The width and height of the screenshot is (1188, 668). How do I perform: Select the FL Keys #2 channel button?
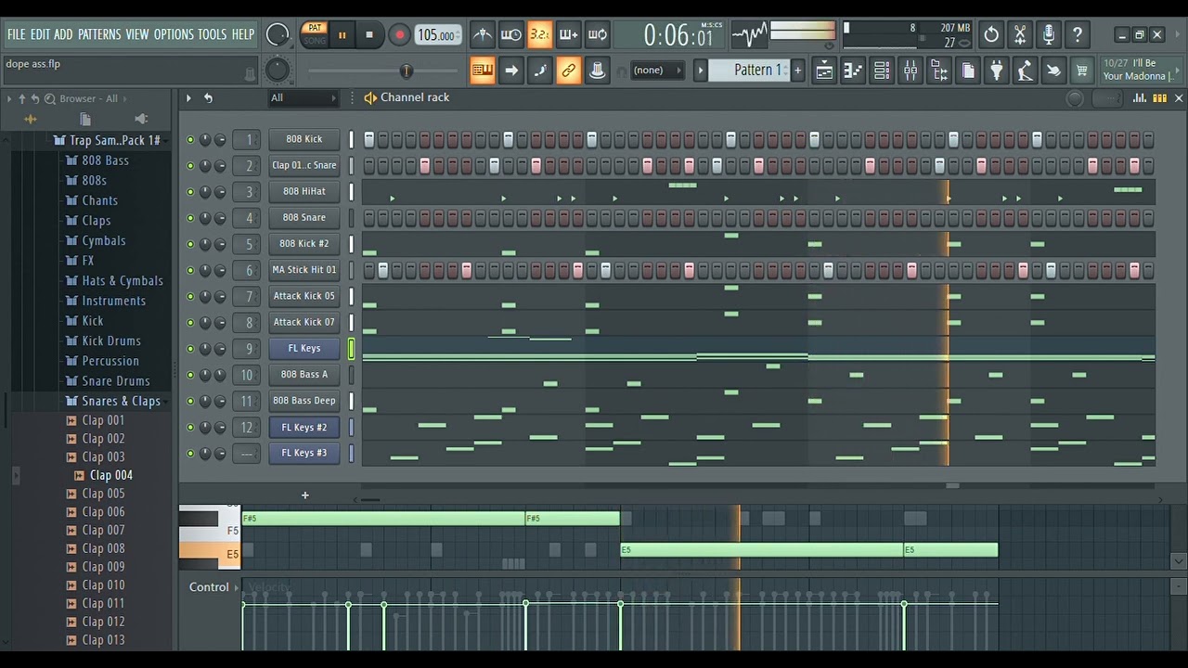304,428
